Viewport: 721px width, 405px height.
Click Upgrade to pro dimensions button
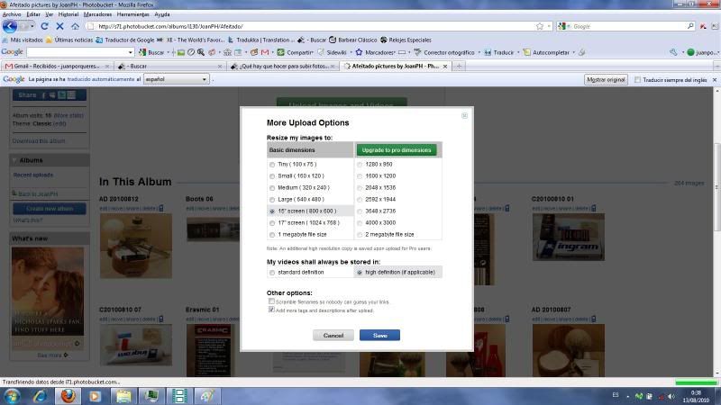tap(397, 150)
